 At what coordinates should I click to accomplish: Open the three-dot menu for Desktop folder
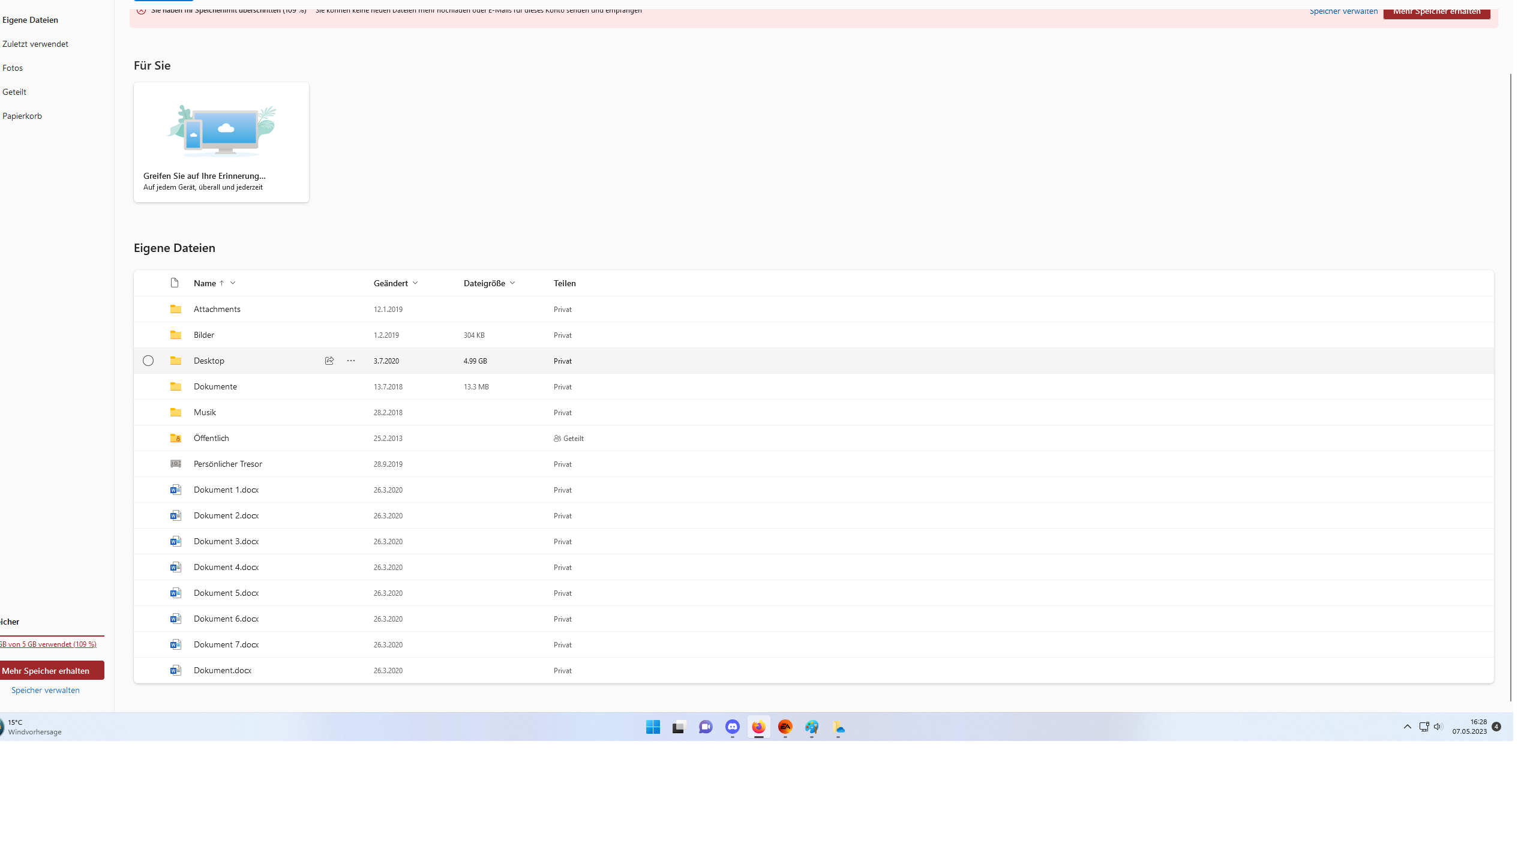tap(351, 361)
